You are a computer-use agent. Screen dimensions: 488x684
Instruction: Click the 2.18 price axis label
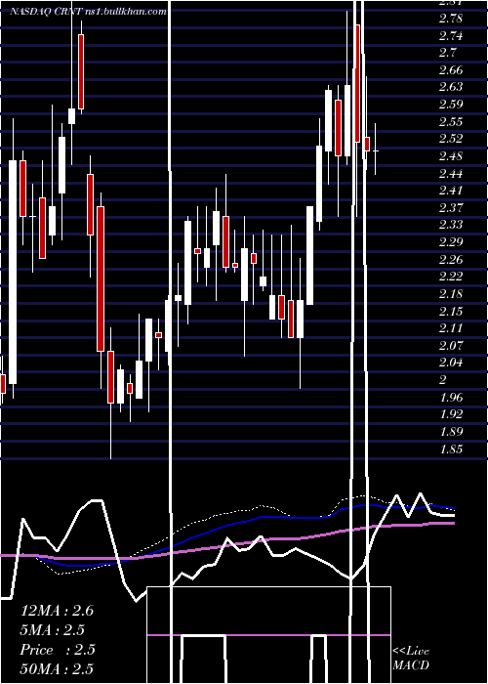[451, 294]
